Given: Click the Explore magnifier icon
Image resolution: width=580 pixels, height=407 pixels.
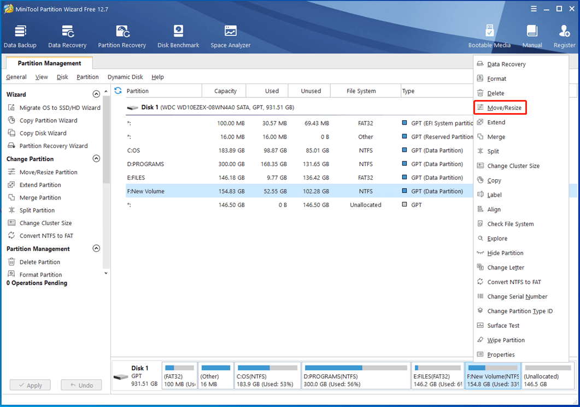Looking at the screenshot, I should [480, 238].
